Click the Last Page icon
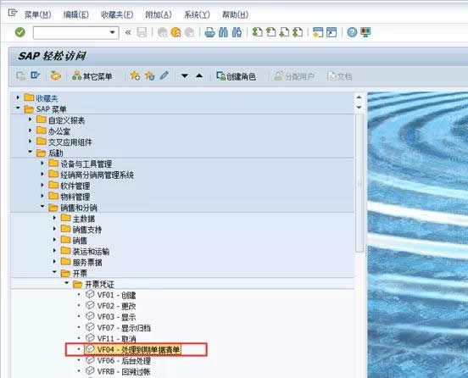The image size is (468, 378). point(298,32)
